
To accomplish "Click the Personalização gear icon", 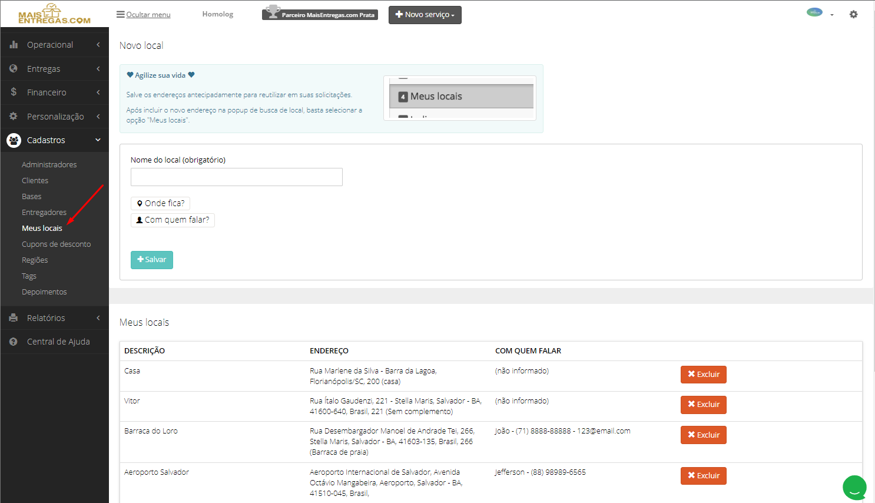I will click(x=14, y=117).
